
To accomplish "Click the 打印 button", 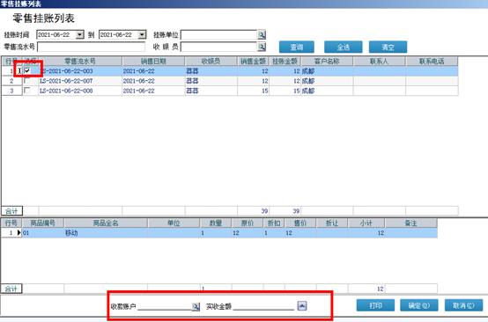I will click(x=375, y=305).
